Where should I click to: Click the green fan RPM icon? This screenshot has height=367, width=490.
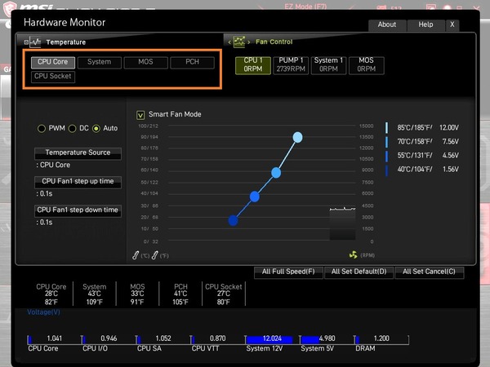tap(353, 255)
